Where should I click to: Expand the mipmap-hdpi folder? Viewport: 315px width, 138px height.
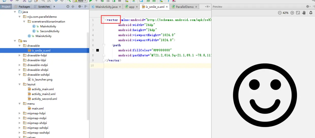point(20,113)
